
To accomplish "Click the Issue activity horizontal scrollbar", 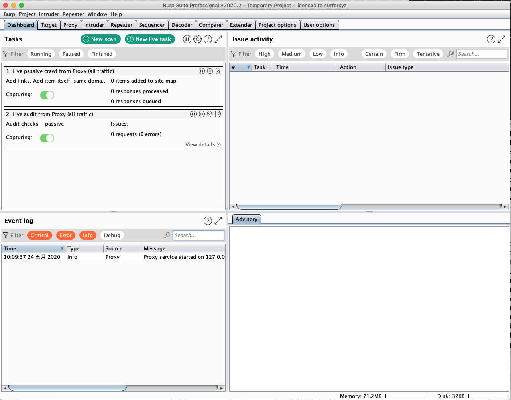I will pos(289,207).
